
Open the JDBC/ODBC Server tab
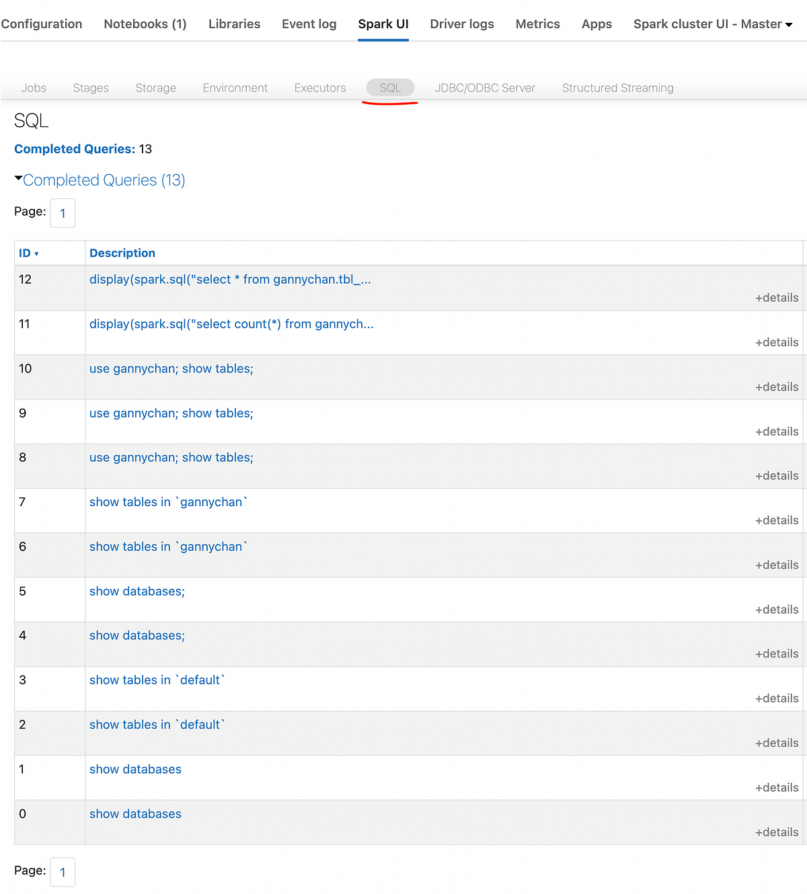point(485,87)
